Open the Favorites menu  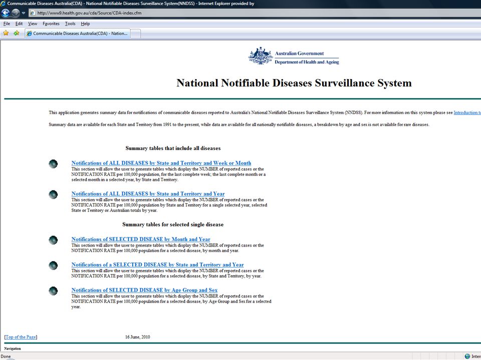click(x=51, y=23)
